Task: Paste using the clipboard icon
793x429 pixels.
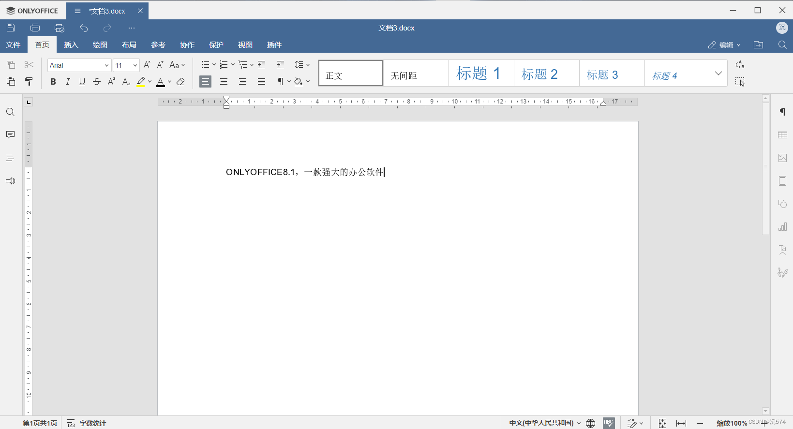Action: 11,81
